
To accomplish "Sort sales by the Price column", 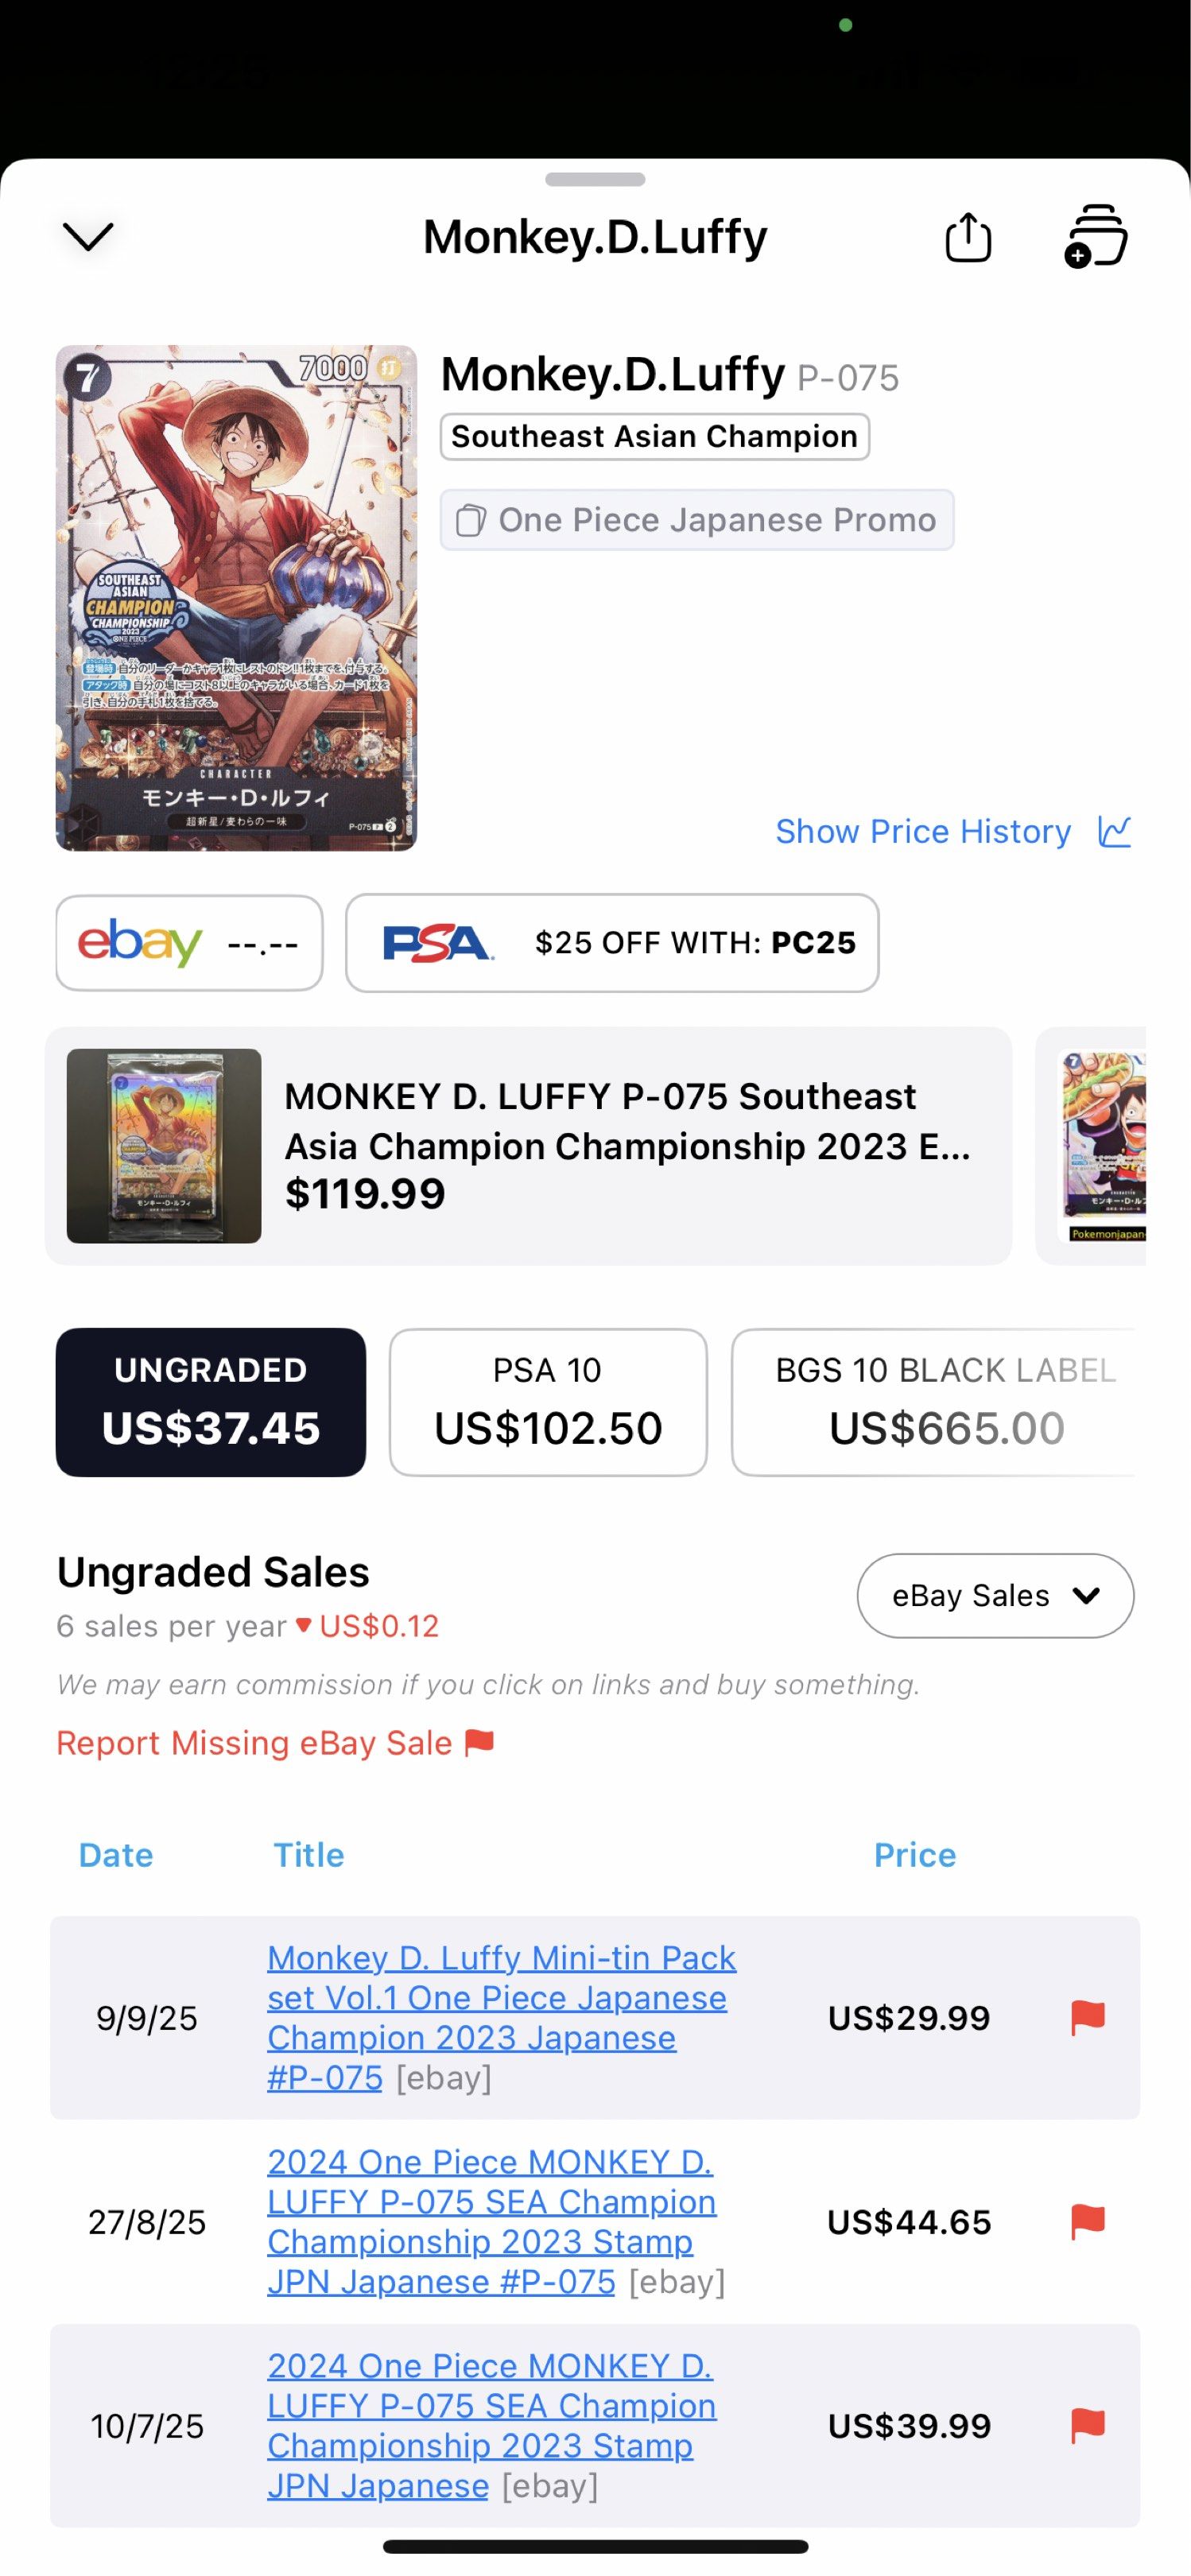I will (913, 1855).
